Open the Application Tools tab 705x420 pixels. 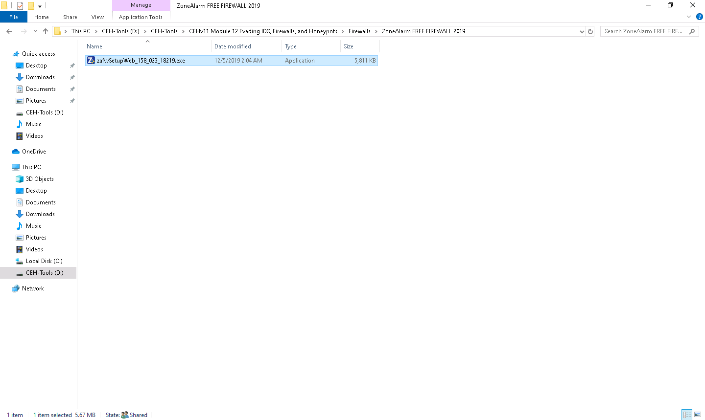pos(141,17)
